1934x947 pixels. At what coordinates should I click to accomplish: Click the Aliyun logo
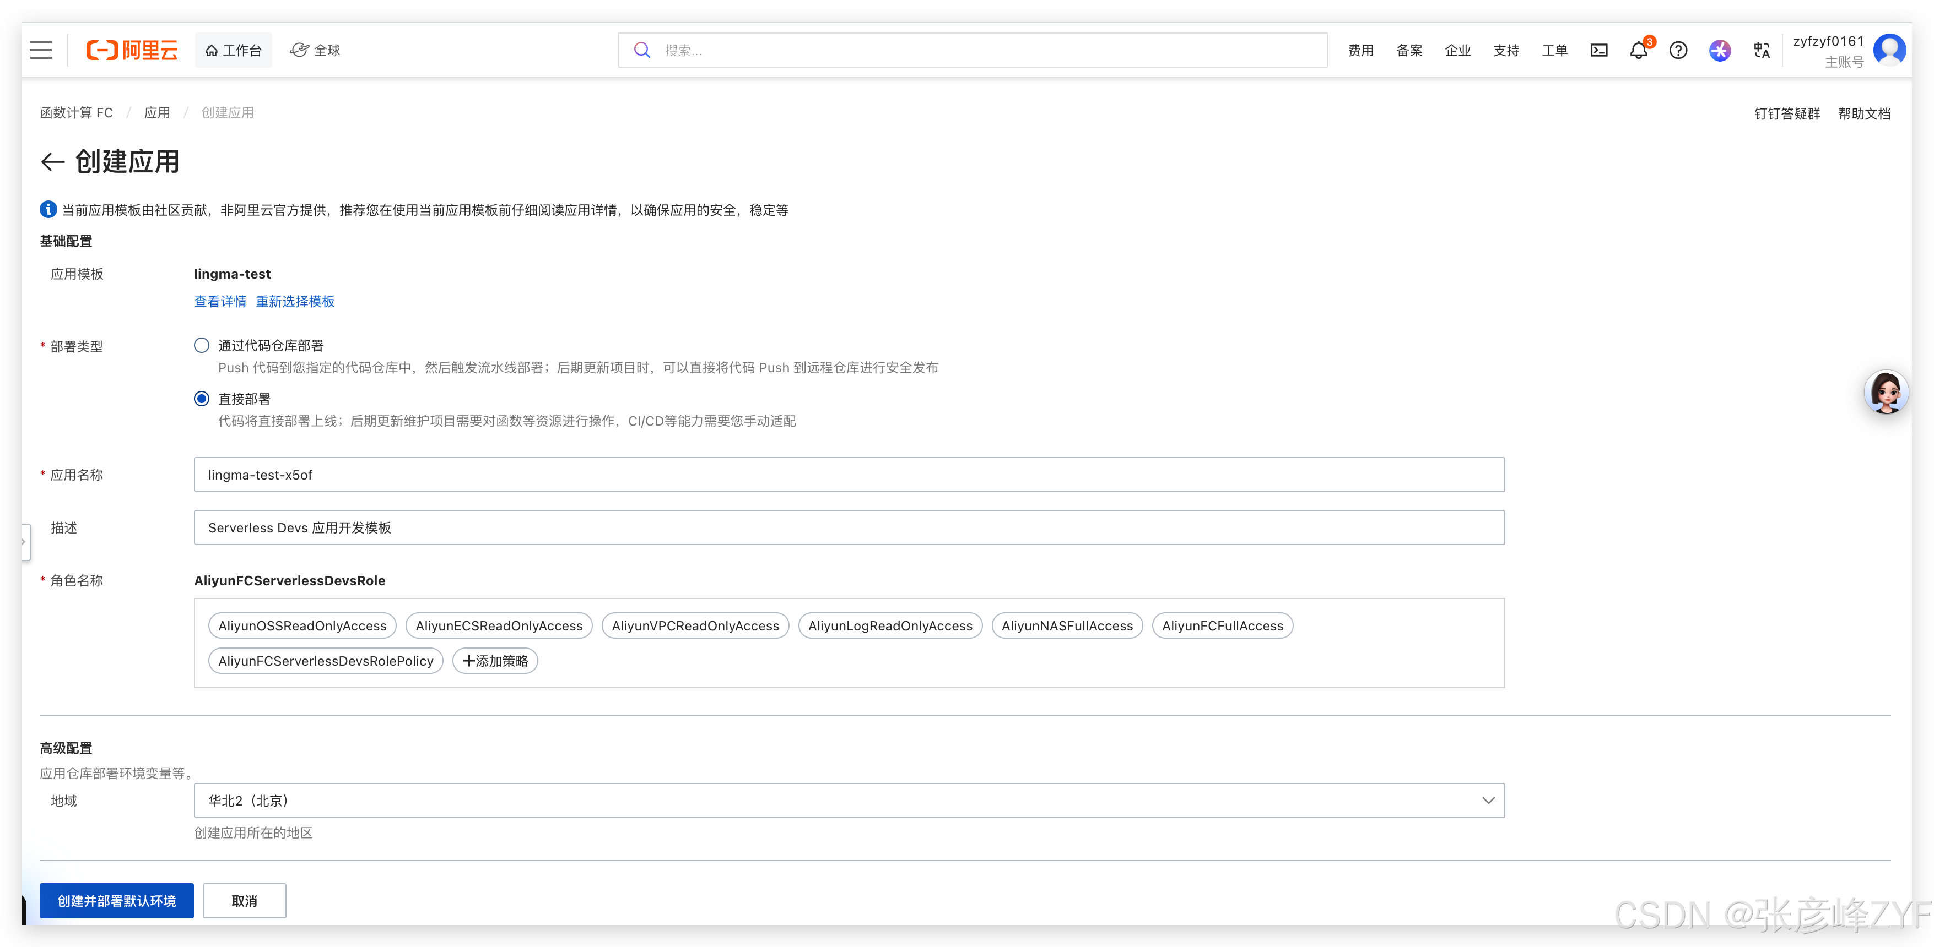pyautogui.click(x=132, y=50)
